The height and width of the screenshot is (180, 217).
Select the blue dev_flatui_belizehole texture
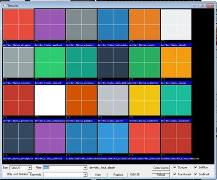(x=113, y=25)
